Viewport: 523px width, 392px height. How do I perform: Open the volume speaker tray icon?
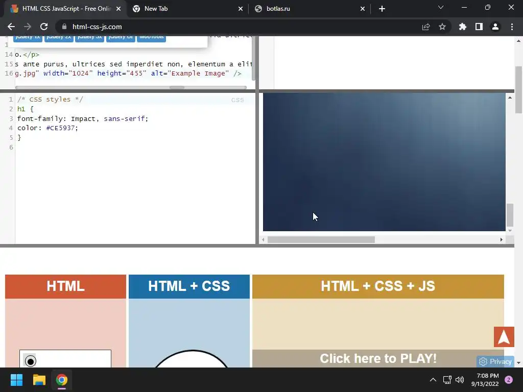coord(460,380)
